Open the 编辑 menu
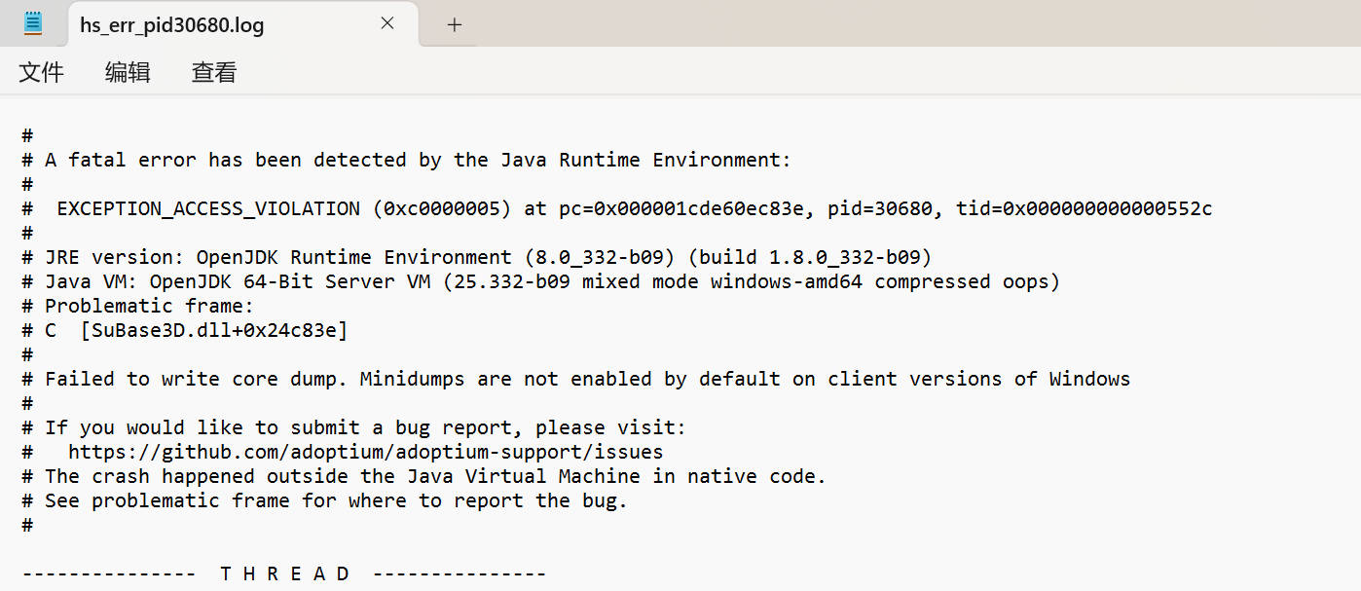The width and height of the screenshot is (1361, 591). pos(128,72)
